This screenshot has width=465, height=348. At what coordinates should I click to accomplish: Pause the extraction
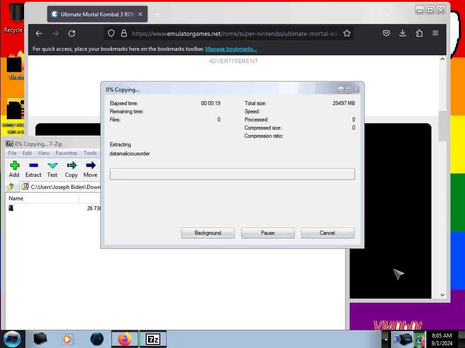pos(268,233)
